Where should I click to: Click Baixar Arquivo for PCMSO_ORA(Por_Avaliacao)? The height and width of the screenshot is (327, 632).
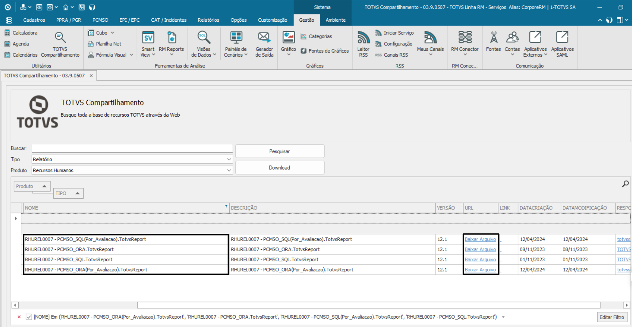pyautogui.click(x=480, y=270)
